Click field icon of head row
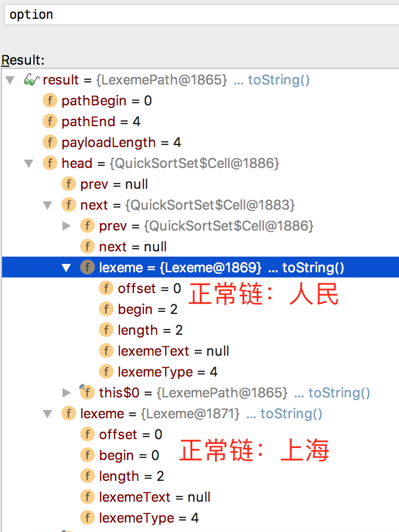This screenshot has height=532, width=399. click(x=50, y=163)
